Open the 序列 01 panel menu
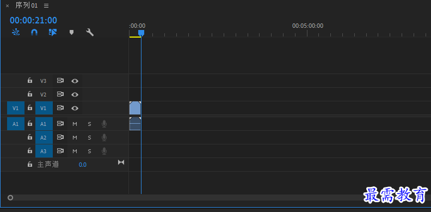Screen dimensions: 431x212 pos(46,6)
